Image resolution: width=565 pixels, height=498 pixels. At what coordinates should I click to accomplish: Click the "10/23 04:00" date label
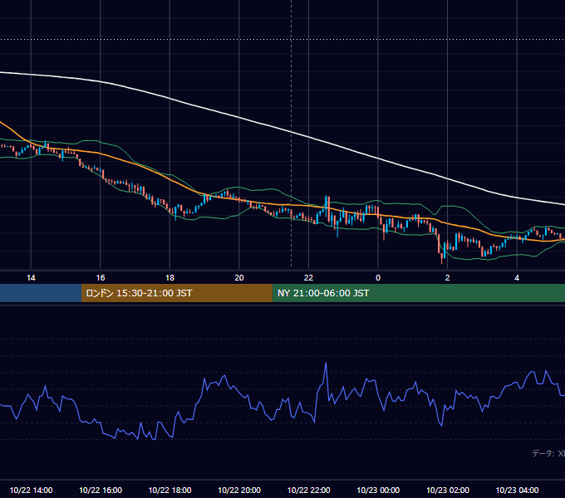click(517, 490)
